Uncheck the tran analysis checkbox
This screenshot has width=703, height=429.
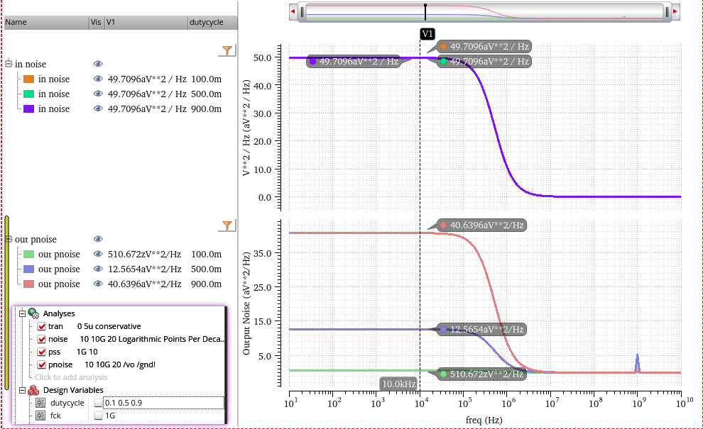[x=42, y=326]
